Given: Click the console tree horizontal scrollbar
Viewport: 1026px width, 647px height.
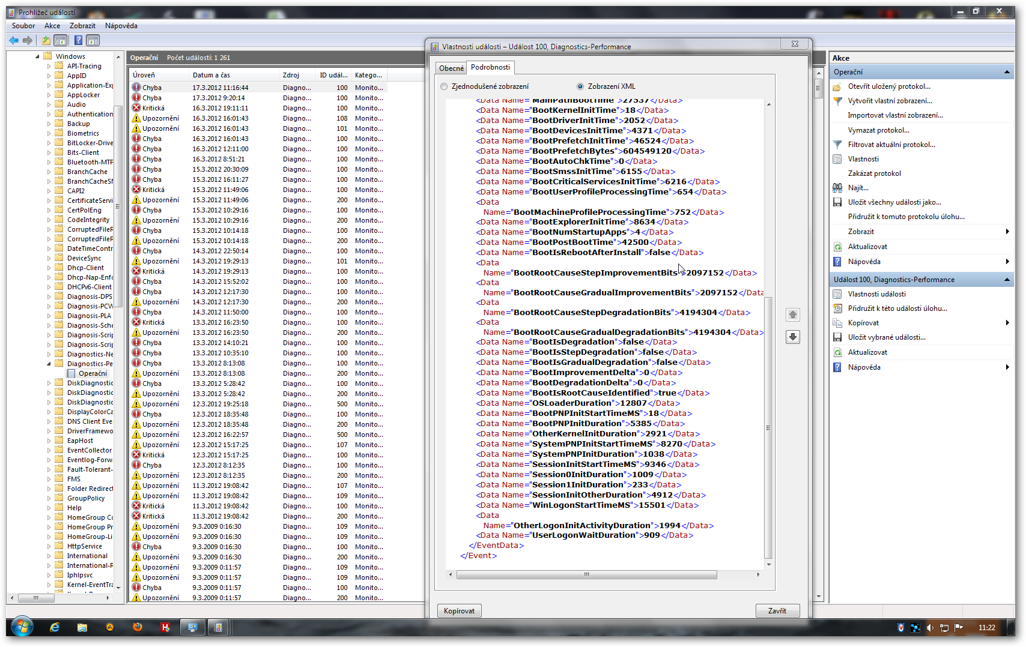Looking at the screenshot, I should point(35,598).
